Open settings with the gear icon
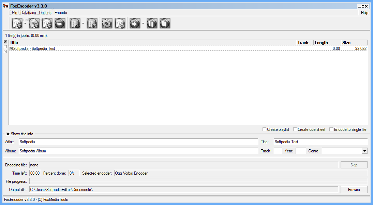Image resolution: width=373 pixels, height=205 pixels. 107,23
